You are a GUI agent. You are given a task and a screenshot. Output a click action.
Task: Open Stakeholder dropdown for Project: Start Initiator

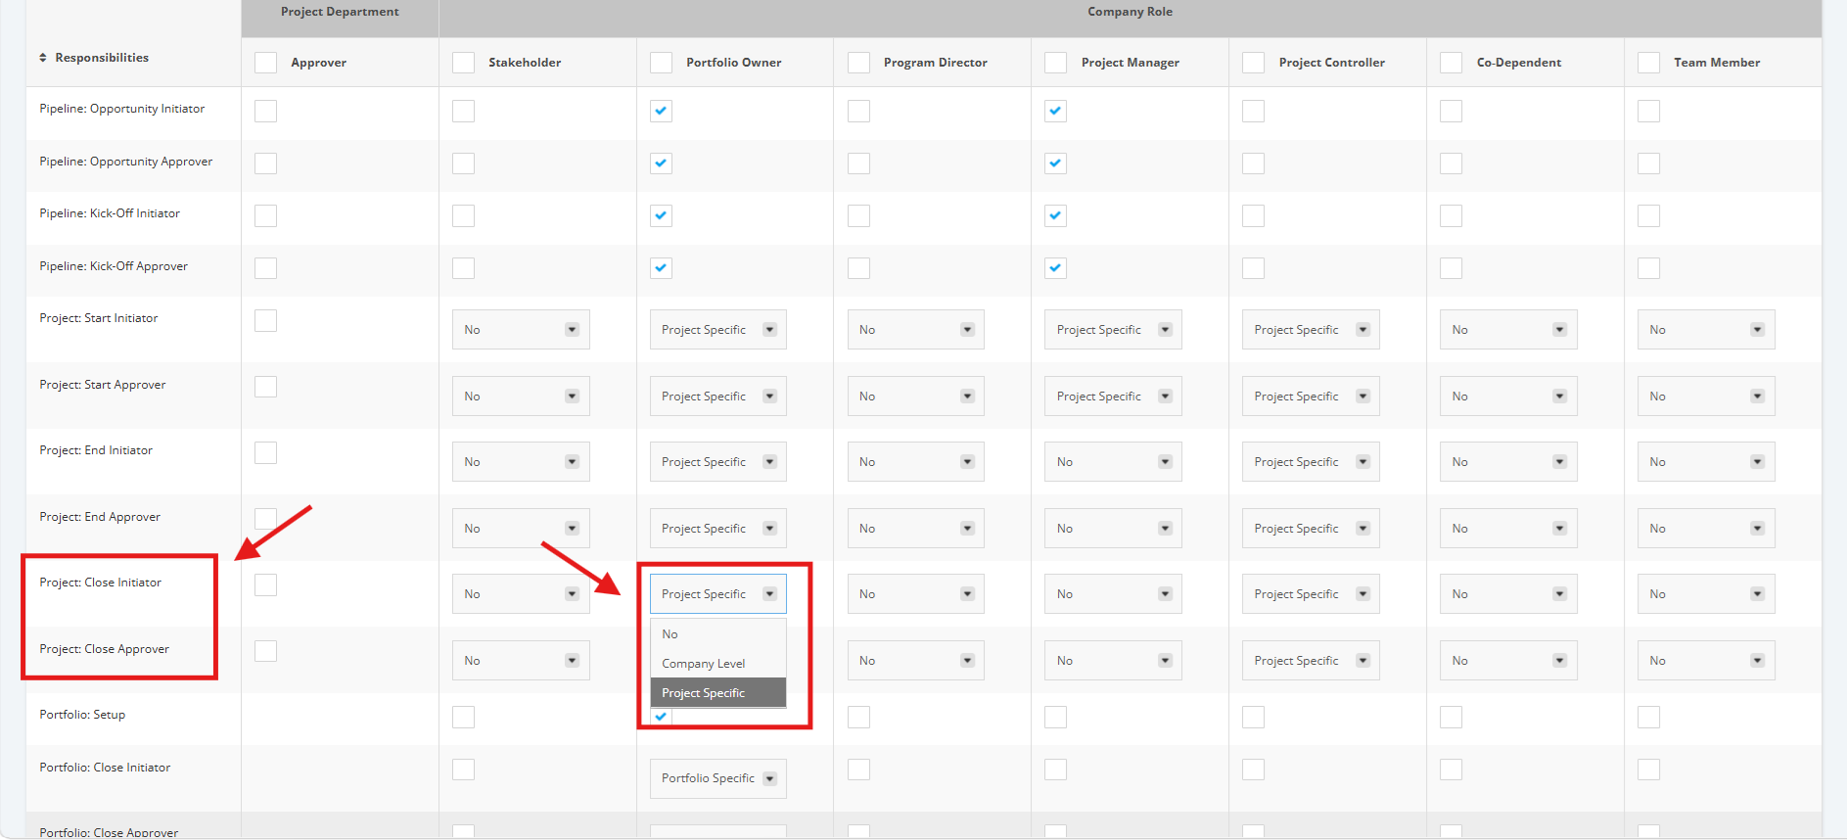[521, 330]
